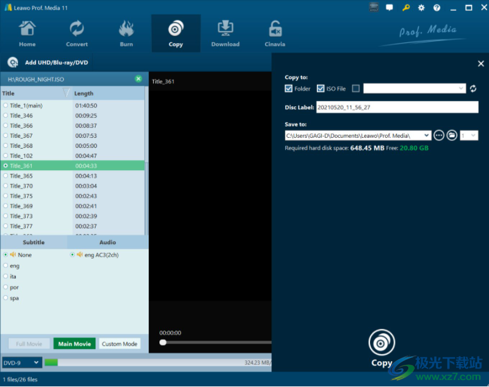Browse for save location with ellipsis button

[x=439, y=135]
